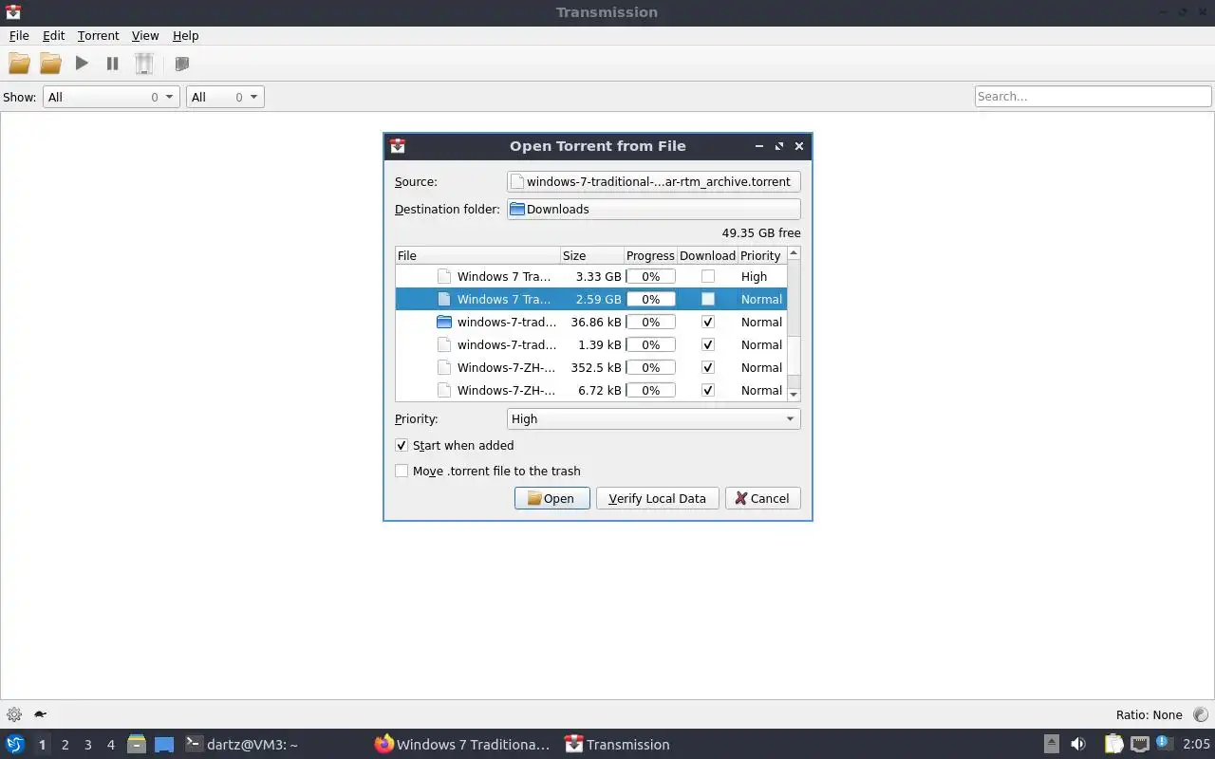Click the file icon in the 3.33 GB row
The image size is (1215, 759).
pyautogui.click(x=443, y=276)
